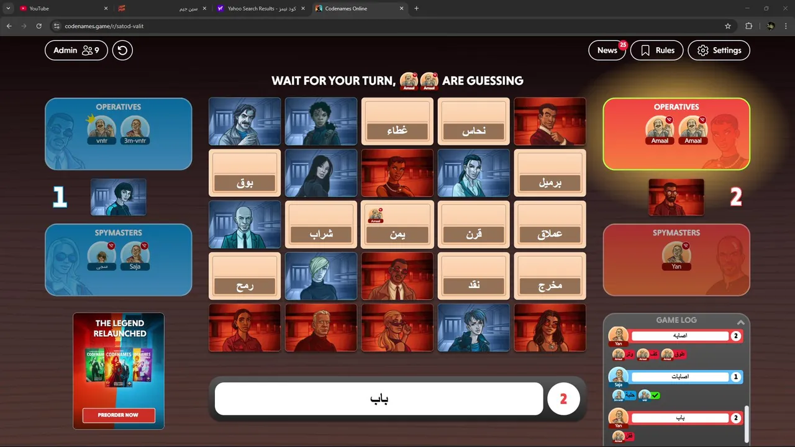The height and width of the screenshot is (447, 795).
Task: Click the reset game circular arrow icon
Action: 122,50
